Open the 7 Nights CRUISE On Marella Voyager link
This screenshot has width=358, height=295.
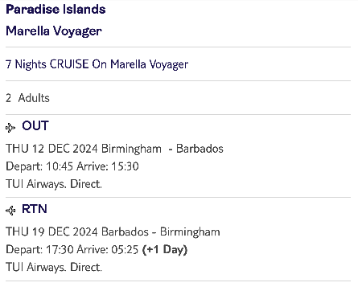coord(97,64)
